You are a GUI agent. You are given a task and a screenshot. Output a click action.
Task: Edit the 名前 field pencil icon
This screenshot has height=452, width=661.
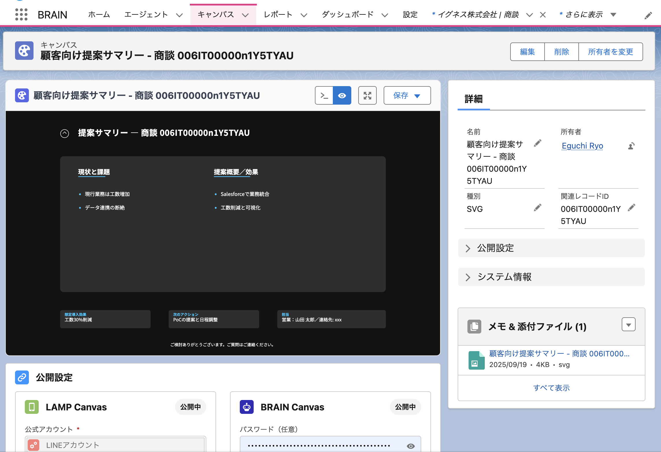click(x=537, y=143)
